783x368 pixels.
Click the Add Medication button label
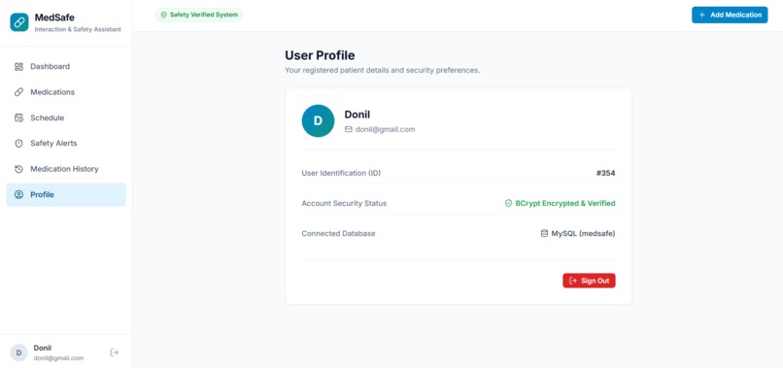736,15
